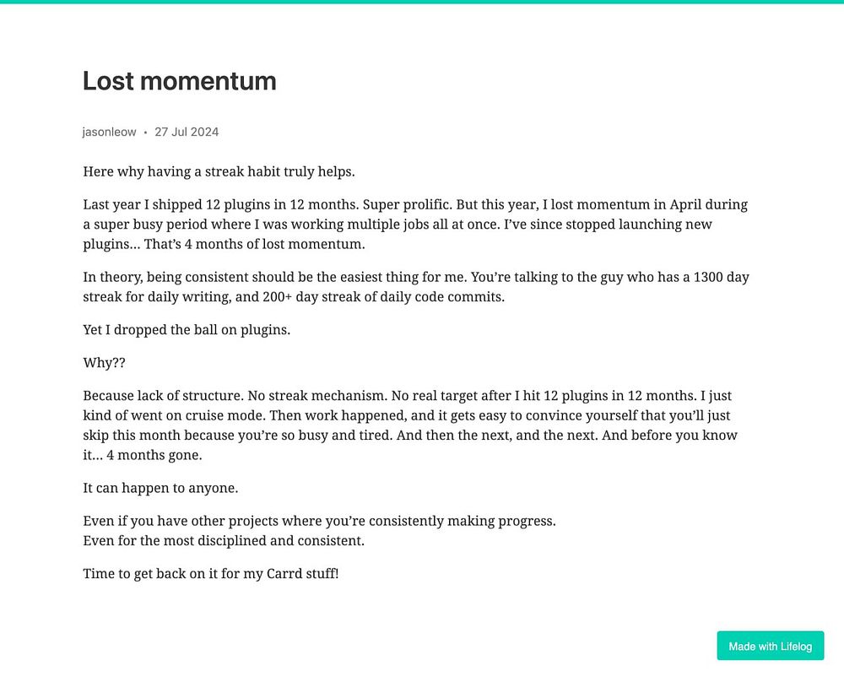Image resolution: width=844 pixels, height=677 pixels.
Task: Open author jasonleow's profile link
Action: coord(109,132)
